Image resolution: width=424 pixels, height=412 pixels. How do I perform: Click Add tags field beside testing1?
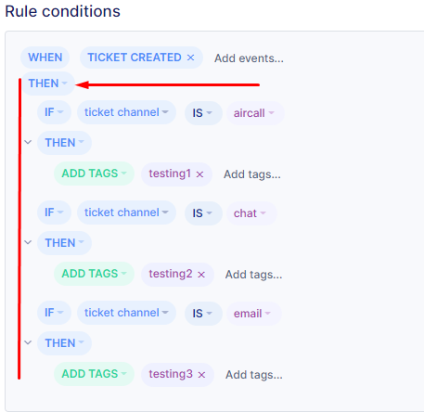(252, 174)
